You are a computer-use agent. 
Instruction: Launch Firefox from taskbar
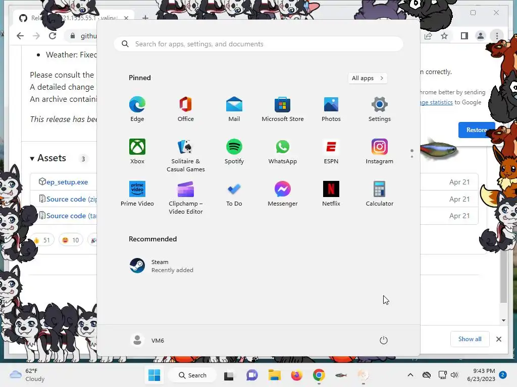tap(296, 375)
